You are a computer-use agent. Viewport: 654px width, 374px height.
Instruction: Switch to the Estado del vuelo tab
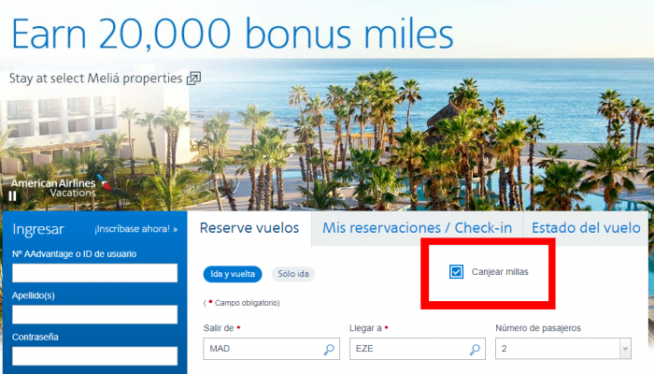click(586, 228)
